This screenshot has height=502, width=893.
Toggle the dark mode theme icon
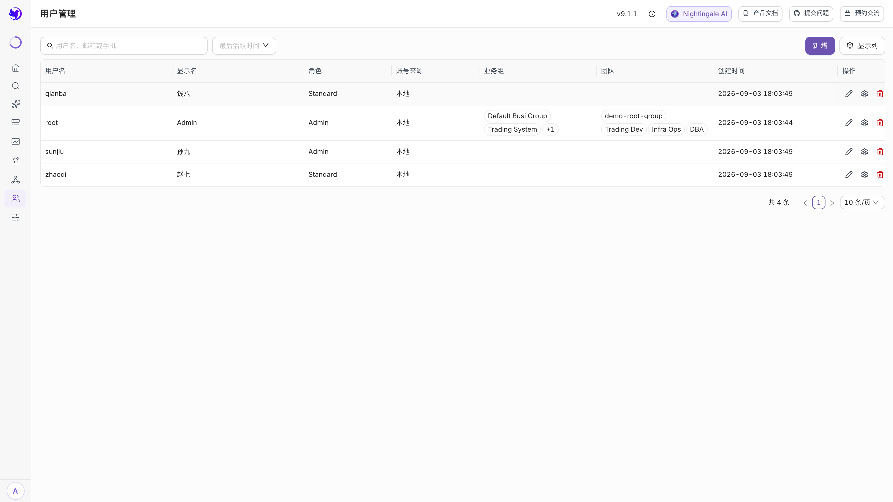point(652,14)
